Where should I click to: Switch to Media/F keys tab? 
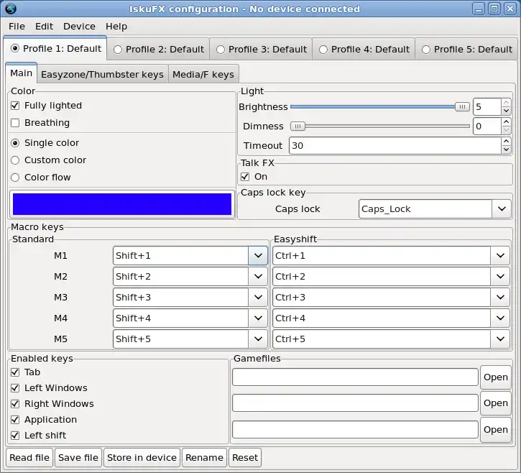203,75
